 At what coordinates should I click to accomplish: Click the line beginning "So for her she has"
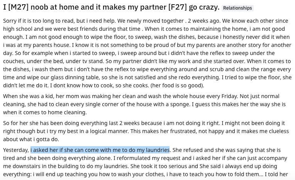point(144,123)
